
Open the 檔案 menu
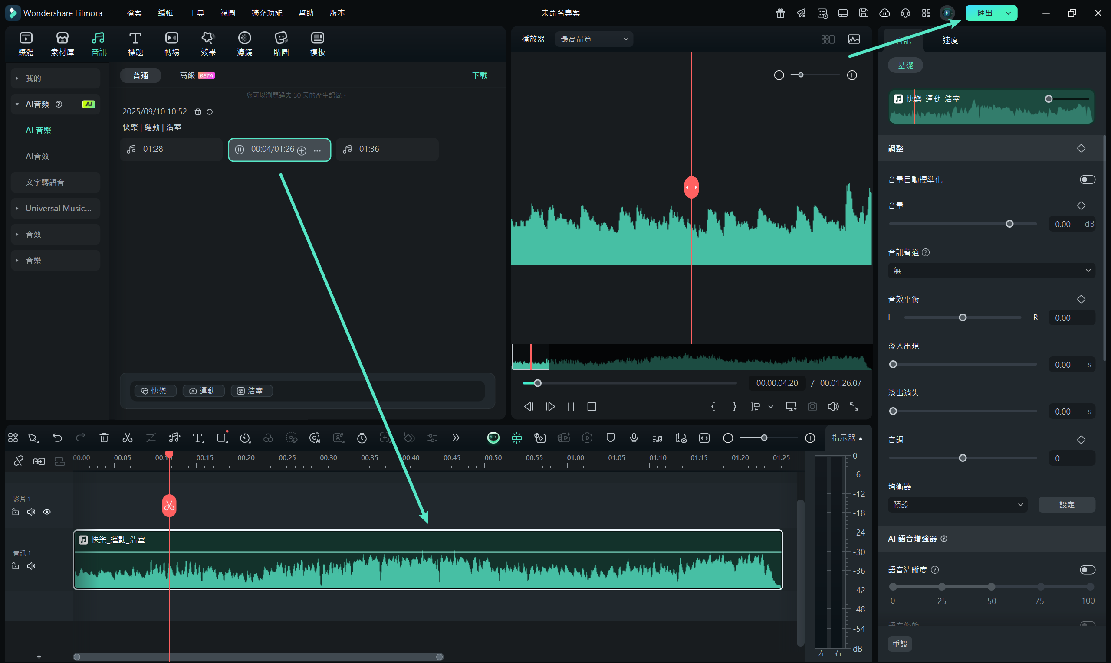pos(134,13)
